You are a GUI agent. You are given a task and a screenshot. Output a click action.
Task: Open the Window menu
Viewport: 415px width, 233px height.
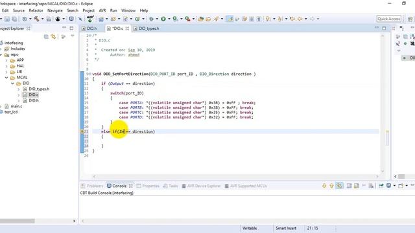tap(128, 10)
